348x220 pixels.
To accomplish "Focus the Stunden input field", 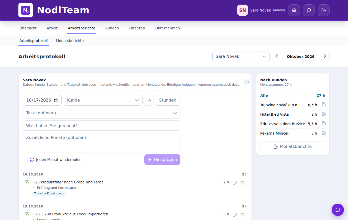I will click(168, 100).
